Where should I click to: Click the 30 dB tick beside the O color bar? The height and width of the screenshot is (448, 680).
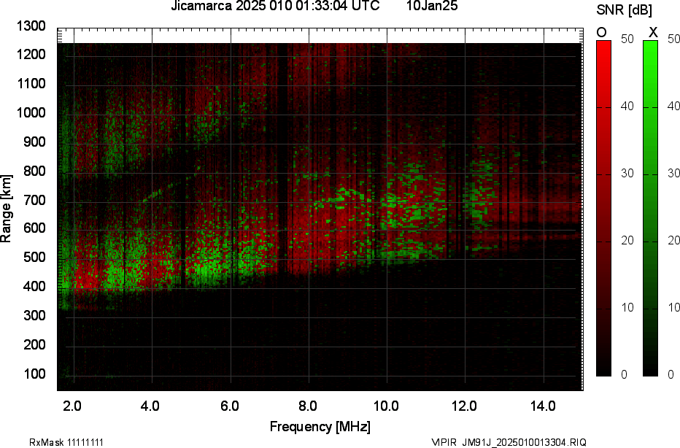627,173
